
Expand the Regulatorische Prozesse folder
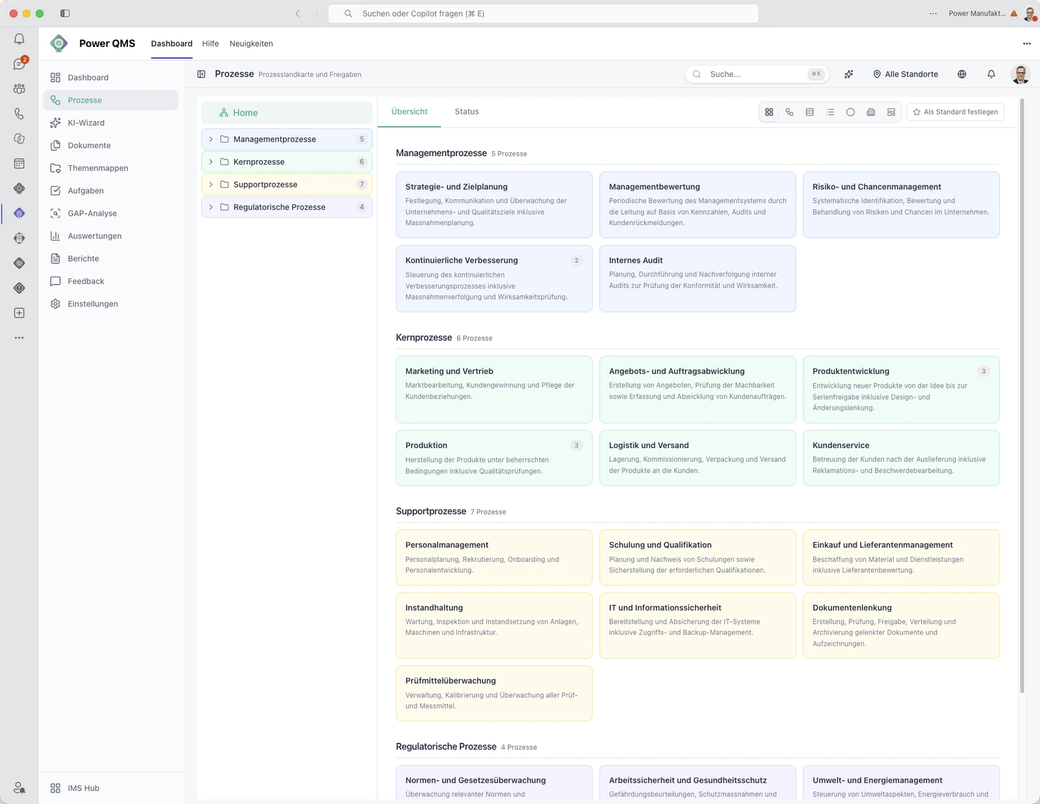(211, 208)
